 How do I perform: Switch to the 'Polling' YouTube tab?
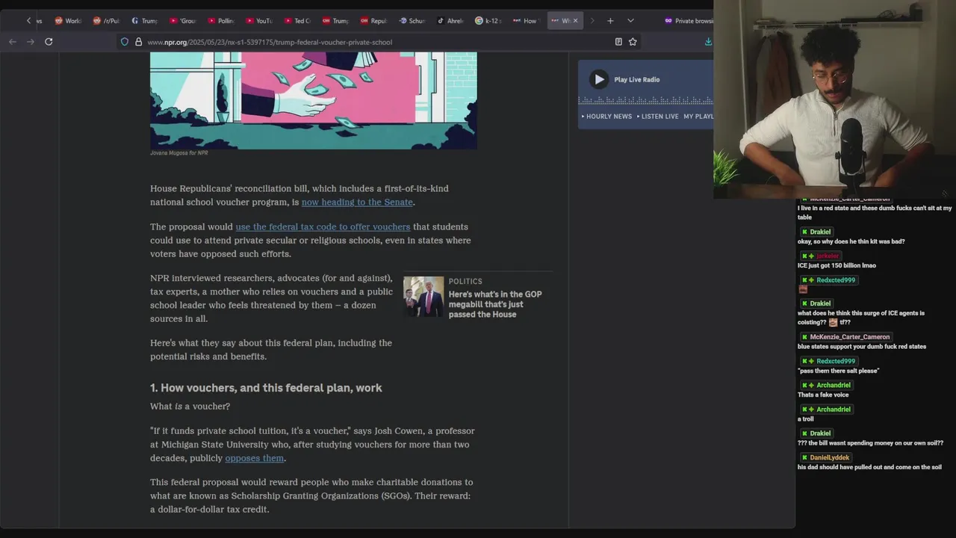coord(221,21)
